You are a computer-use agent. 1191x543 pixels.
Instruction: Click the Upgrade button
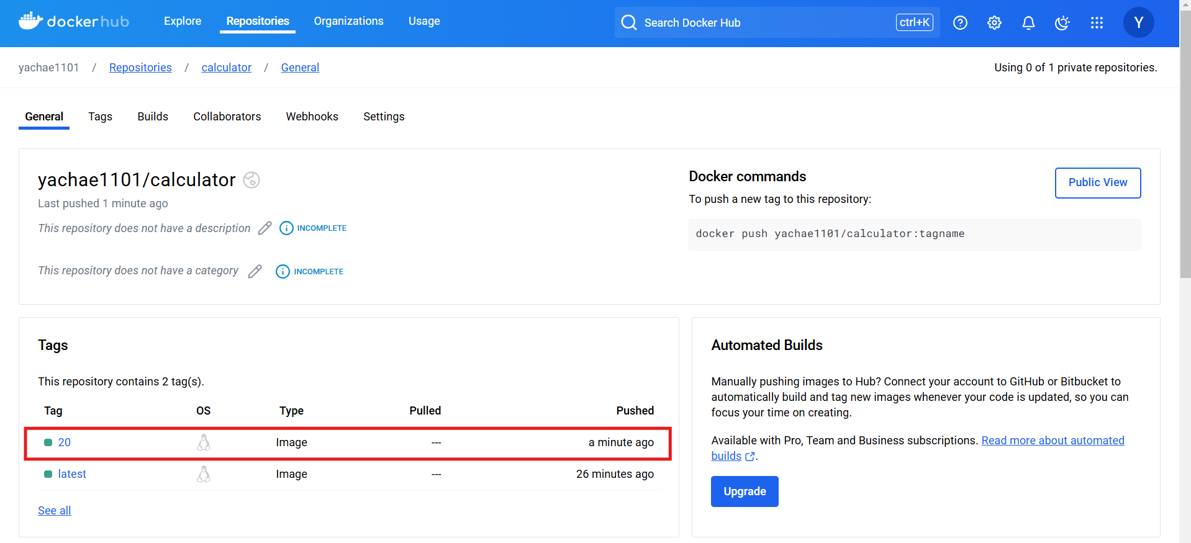(744, 491)
